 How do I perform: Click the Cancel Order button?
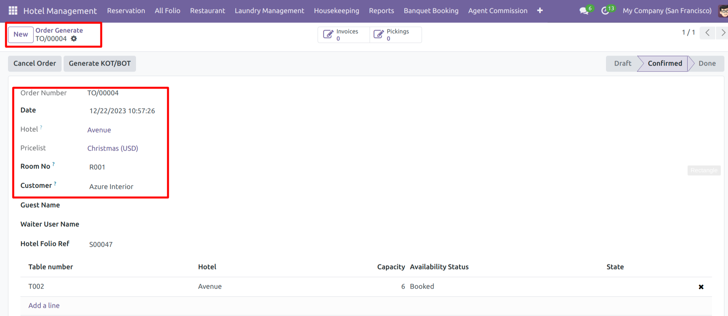(35, 63)
